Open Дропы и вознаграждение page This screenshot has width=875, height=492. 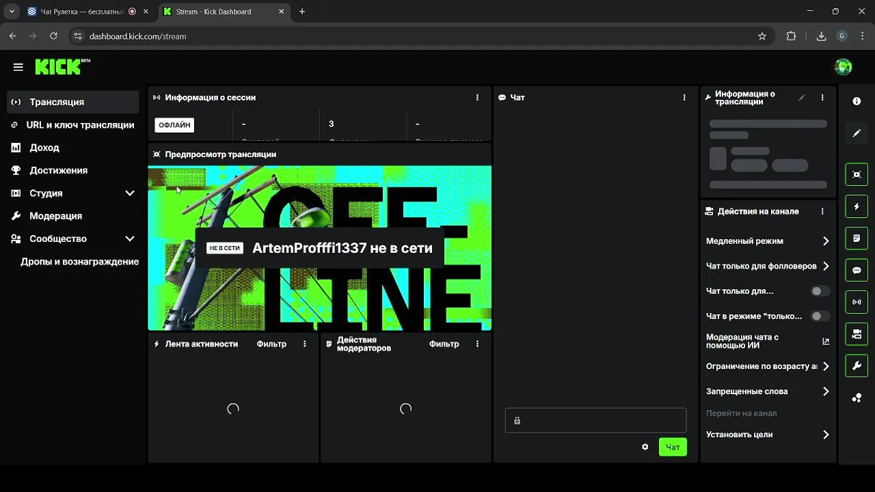80,262
